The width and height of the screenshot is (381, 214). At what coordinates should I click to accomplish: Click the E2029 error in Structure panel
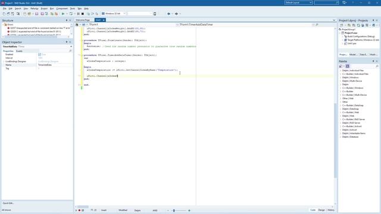pyautogui.click(x=36, y=32)
